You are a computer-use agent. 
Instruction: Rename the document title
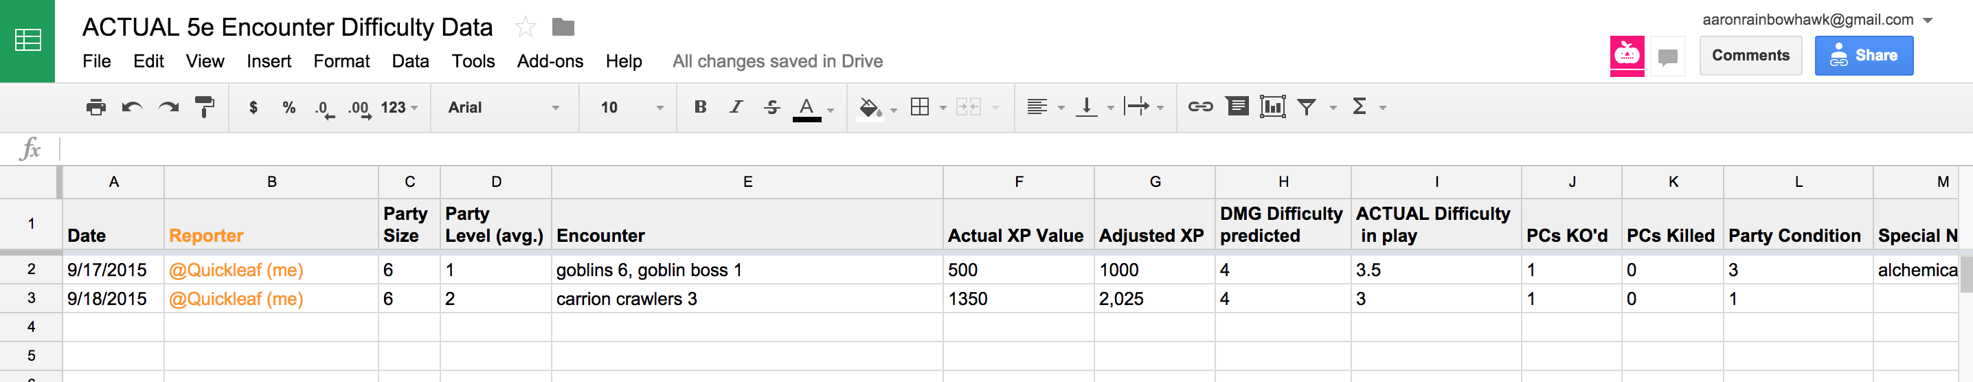(287, 27)
